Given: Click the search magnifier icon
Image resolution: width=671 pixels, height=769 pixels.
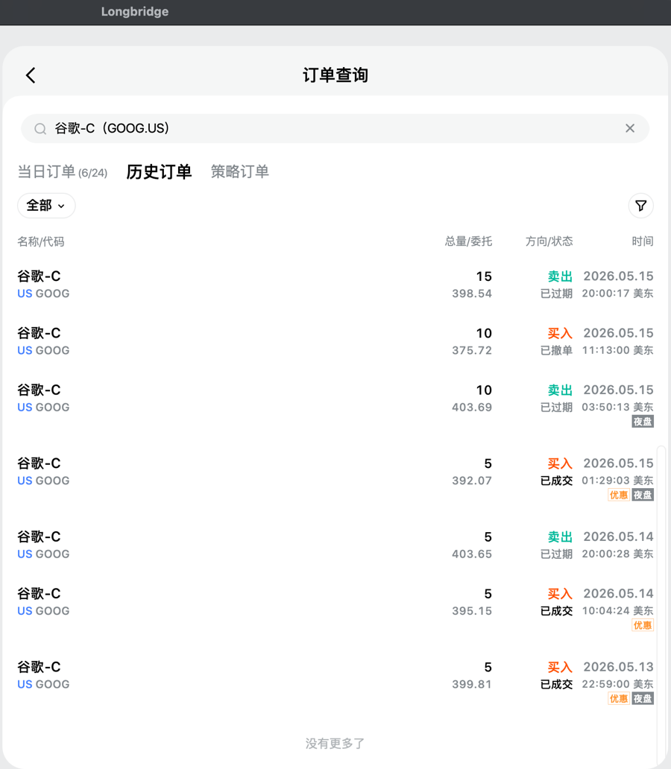Looking at the screenshot, I should (40, 128).
